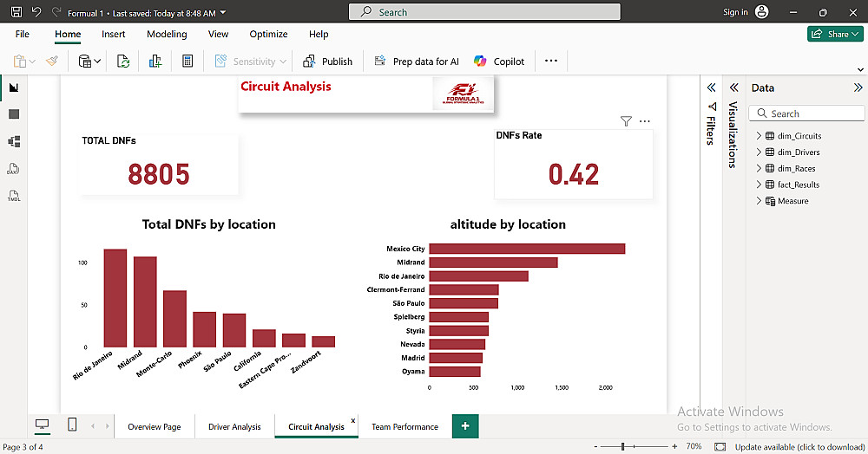Switch to mobile layout icon

coord(72,425)
